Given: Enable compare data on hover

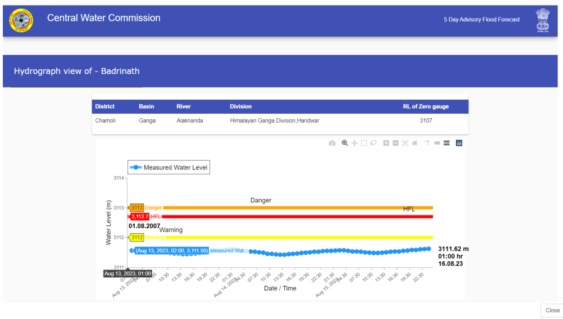Looking at the screenshot, I should click(446, 143).
